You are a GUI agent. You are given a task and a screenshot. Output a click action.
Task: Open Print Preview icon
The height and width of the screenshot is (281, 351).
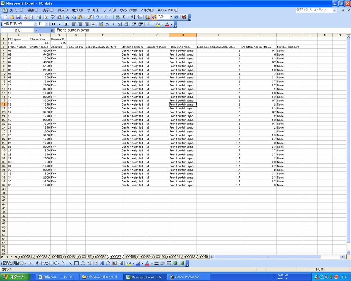[x=45, y=17]
